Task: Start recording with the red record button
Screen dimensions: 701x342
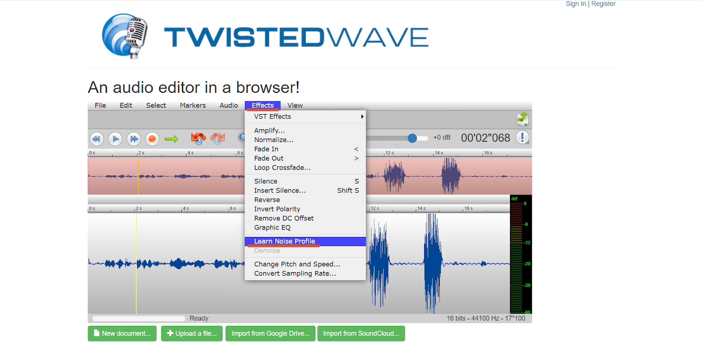Action: click(152, 139)
